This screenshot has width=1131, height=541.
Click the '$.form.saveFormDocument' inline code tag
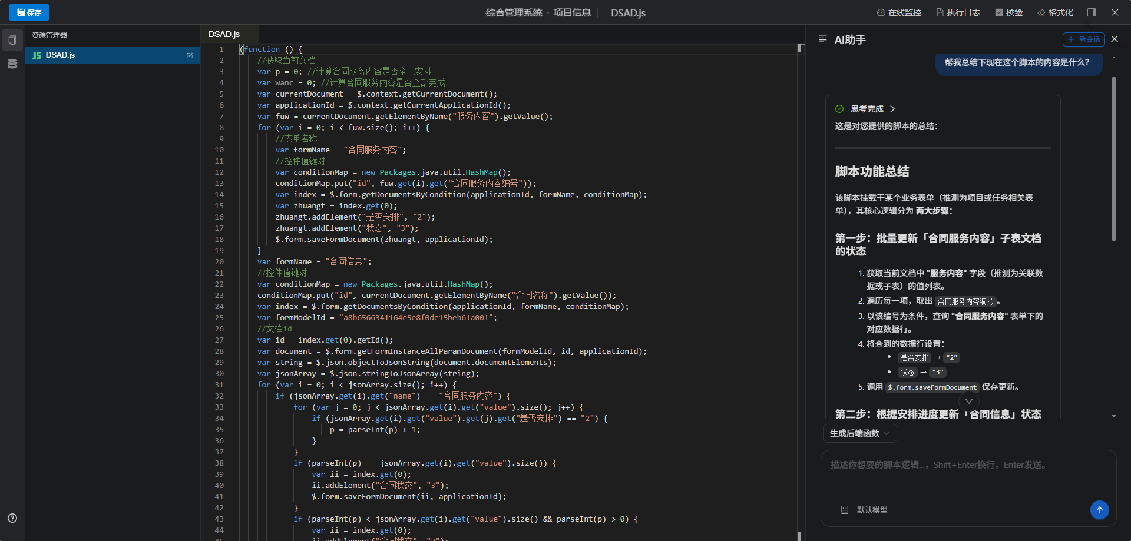(932, 387)
